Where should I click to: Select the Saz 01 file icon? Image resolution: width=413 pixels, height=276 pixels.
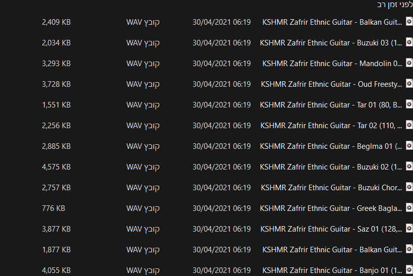[x=409, y=229]
